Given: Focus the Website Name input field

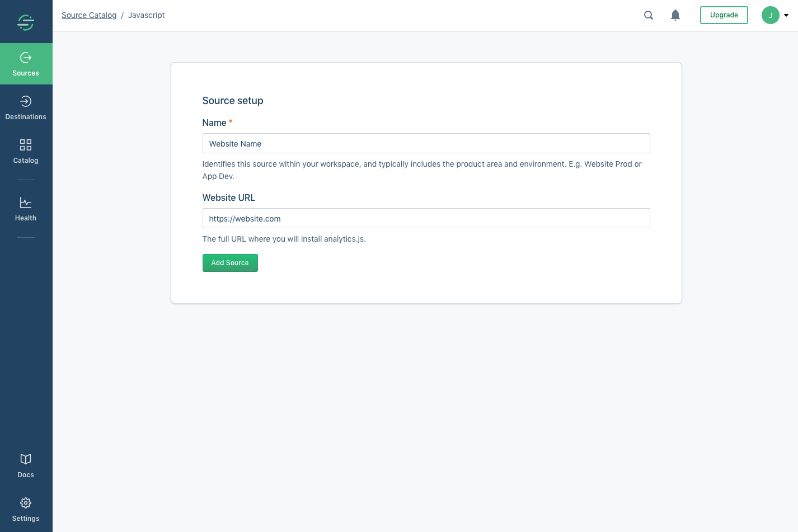Looking at the screenshot, I should point(426,143).
